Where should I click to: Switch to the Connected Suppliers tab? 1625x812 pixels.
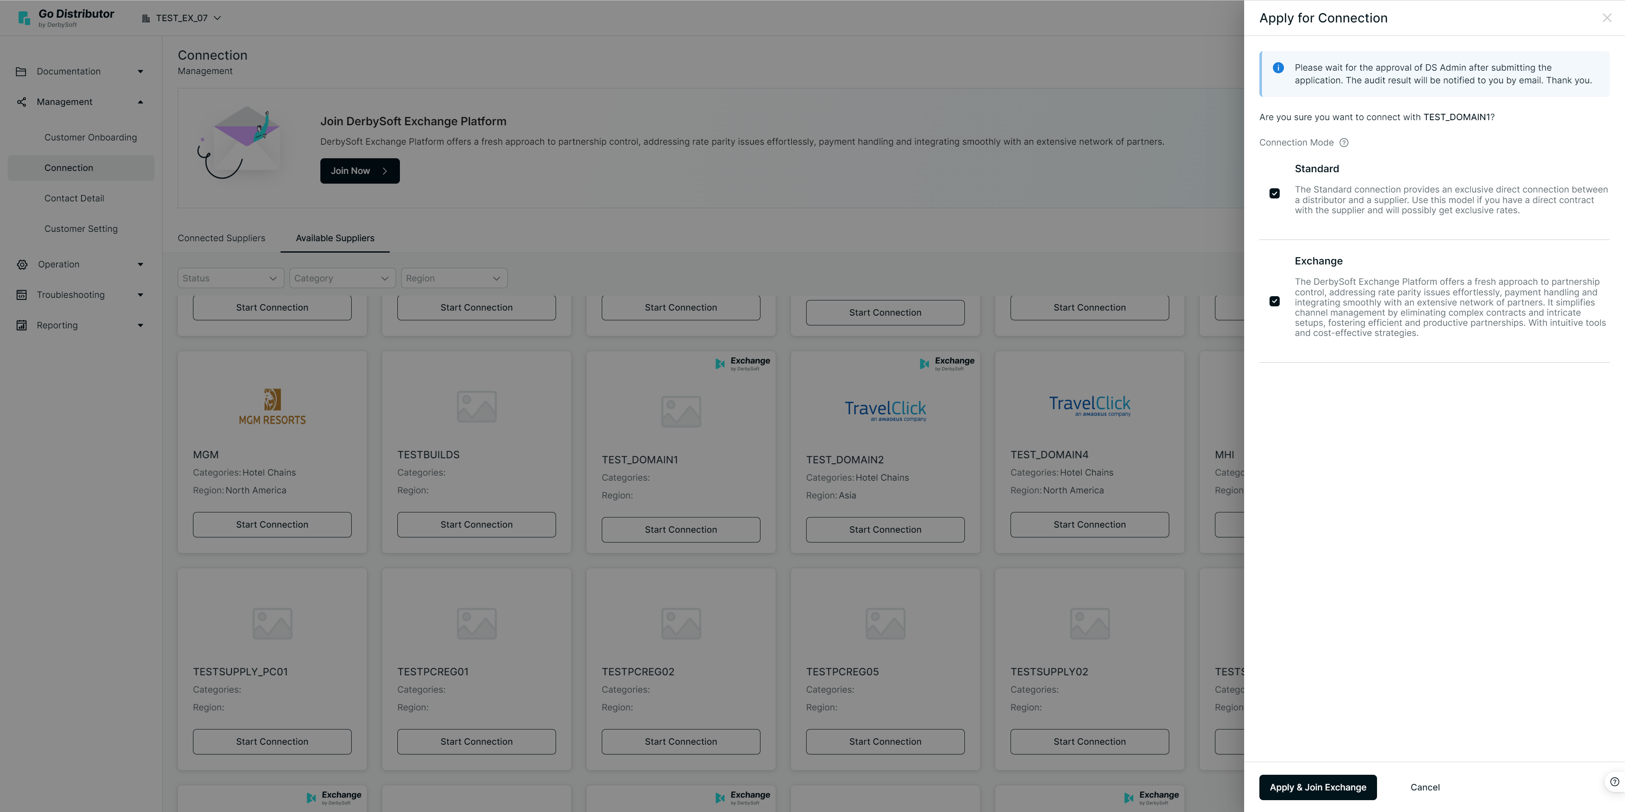pos(221,238)
